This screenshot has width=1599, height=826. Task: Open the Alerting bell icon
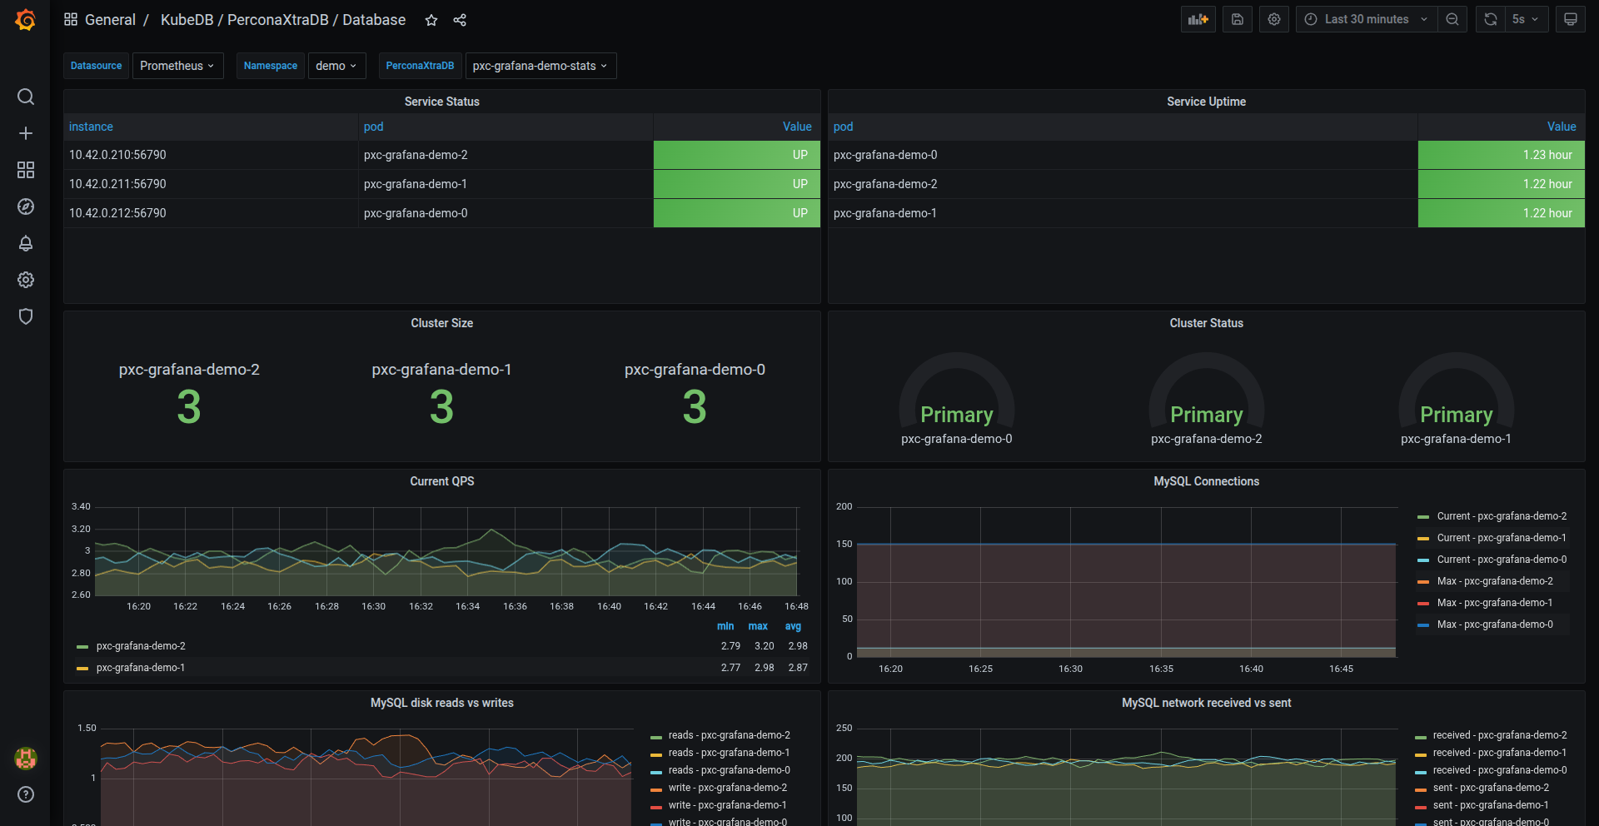point(26,243)
